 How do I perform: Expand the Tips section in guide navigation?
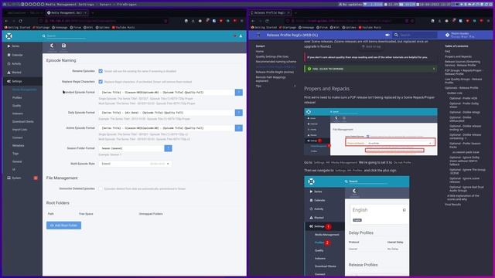pyautogui.click(x=275, y=86)
